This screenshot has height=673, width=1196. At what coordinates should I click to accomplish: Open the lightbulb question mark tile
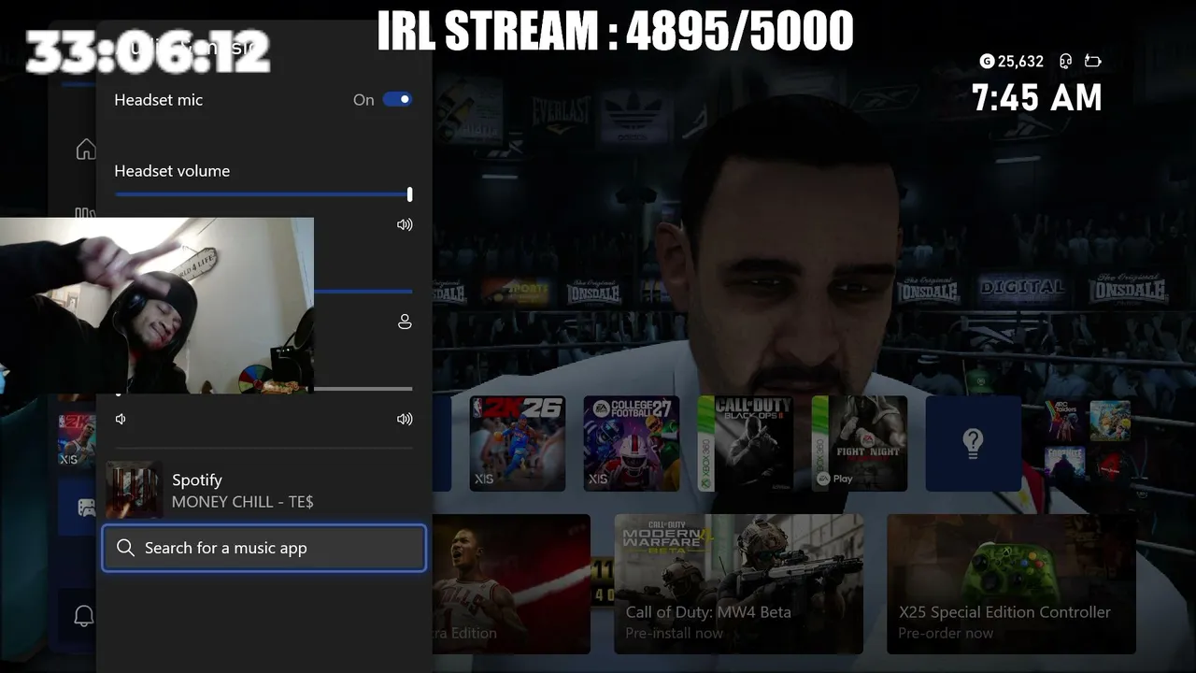tap(973, 443)
